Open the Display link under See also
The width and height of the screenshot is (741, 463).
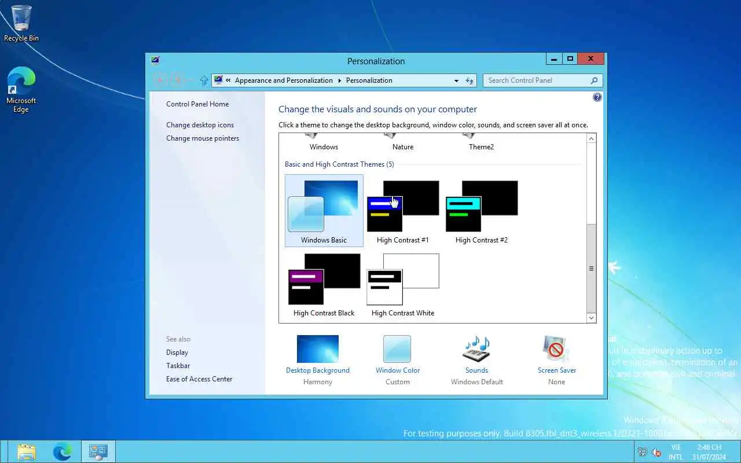177,352
